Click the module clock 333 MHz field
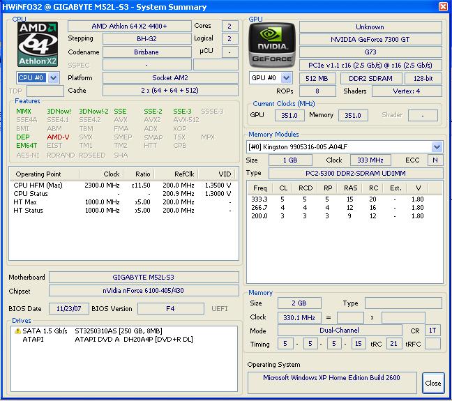This screenshot has width=452, height=401. pyautogui.click(x=370, y=160)
